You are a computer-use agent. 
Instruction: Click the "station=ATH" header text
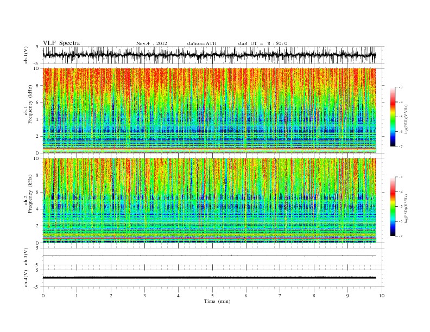201,43
